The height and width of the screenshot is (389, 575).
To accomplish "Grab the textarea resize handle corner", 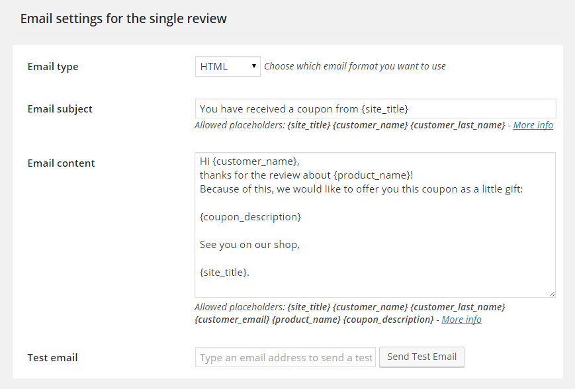I will click(552, 294).
